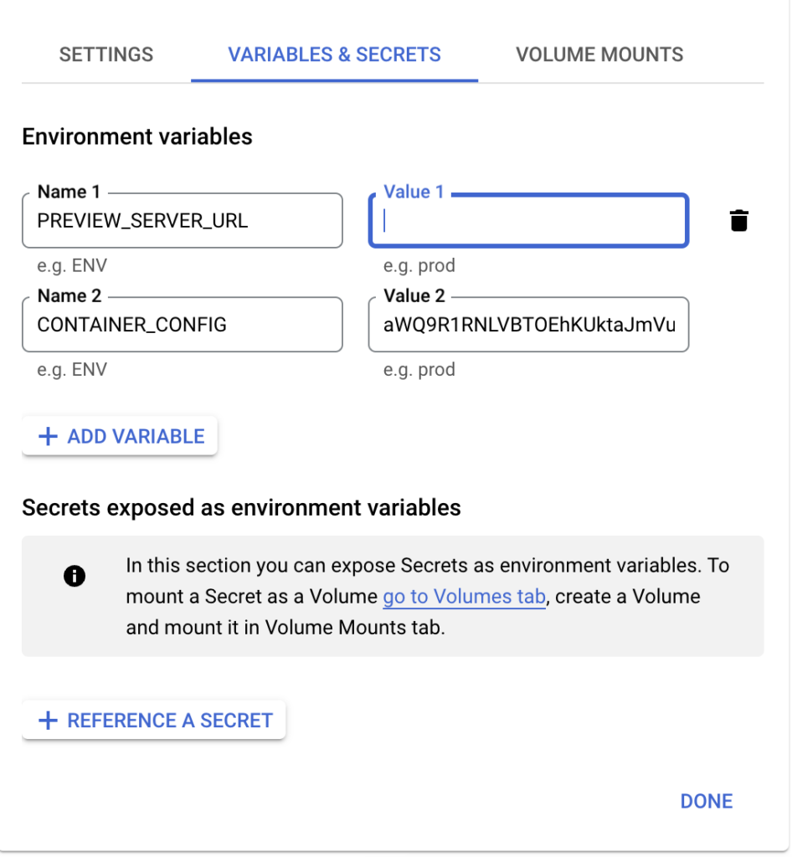Delete the PREVIEW_SERVER_URL variable using the trash icon
This screenshot has width=792, height=857.
point(739,220)
